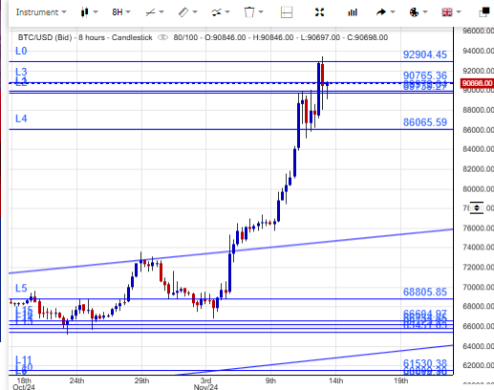Click the L4 level label

pos(21,119)
